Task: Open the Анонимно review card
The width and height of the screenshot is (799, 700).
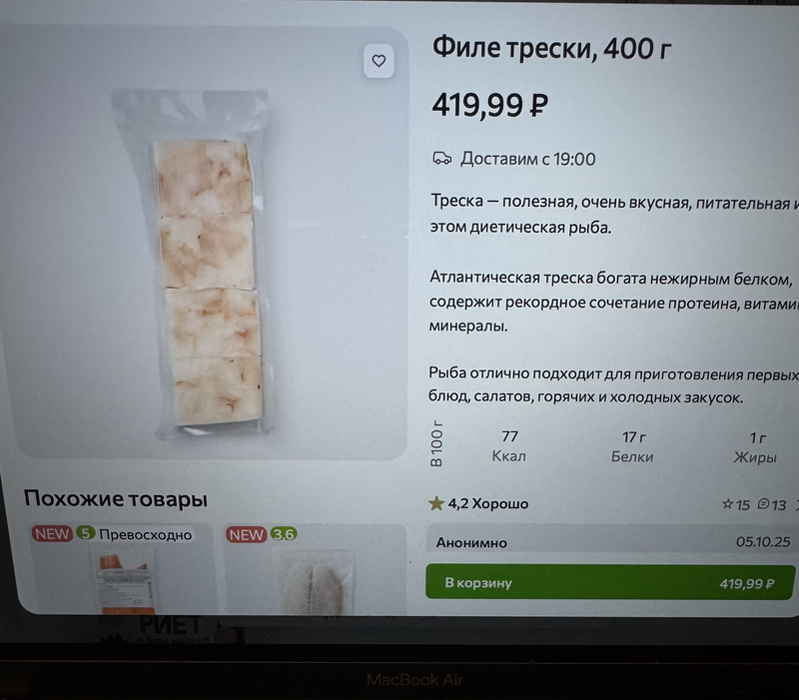Action: (611, 541)
